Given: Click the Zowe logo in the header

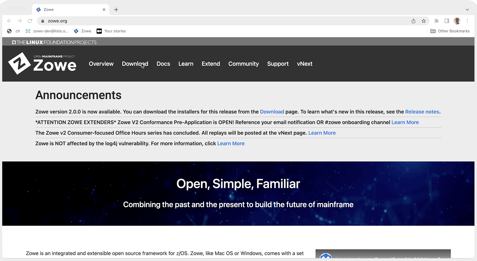Looking at the screenshot, I should [42, 63].
